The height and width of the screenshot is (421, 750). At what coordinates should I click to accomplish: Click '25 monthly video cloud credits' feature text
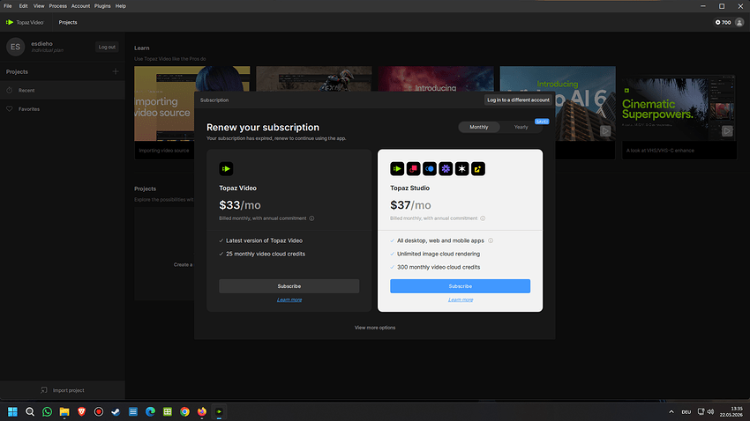[x=266, y=254]
